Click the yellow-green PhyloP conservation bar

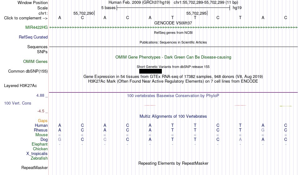pyautogui.click(x=286, y=106)
